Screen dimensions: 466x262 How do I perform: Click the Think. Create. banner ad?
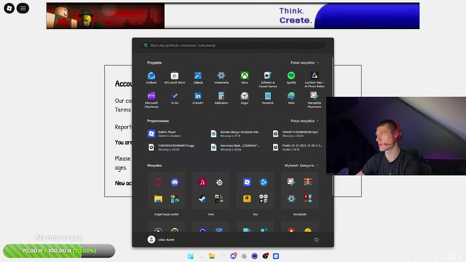(233, 16)
